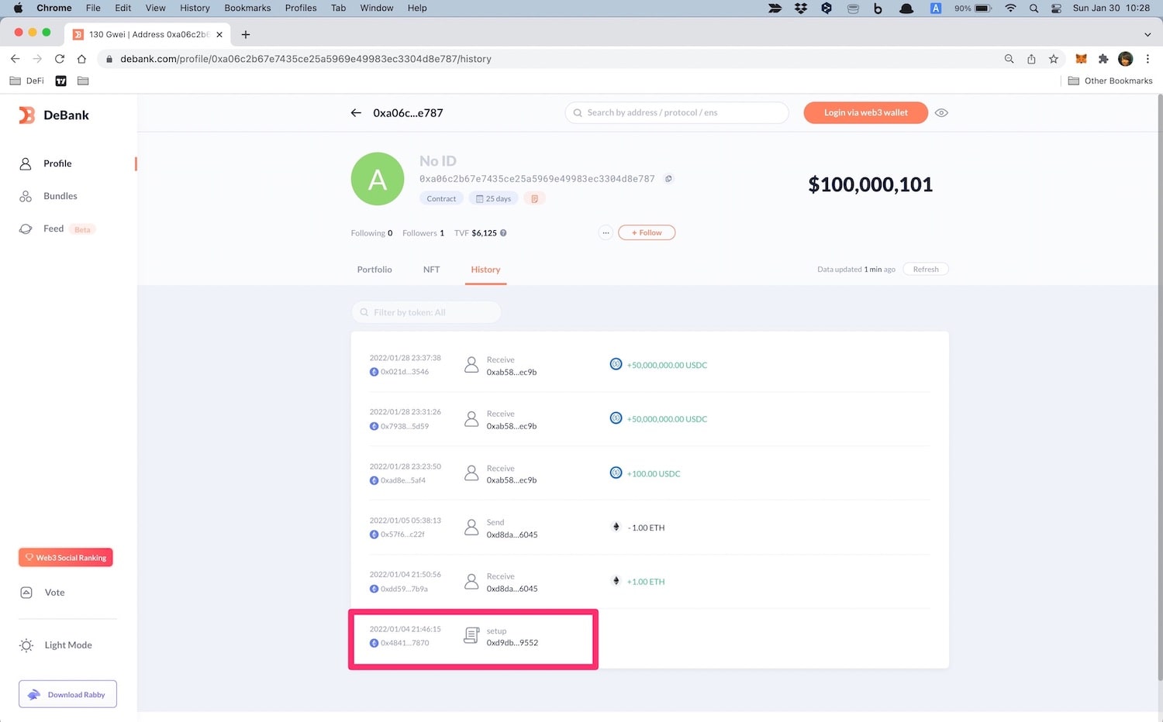
Task: Open the Extensions puzzle icon
Action: [1103, 59]
